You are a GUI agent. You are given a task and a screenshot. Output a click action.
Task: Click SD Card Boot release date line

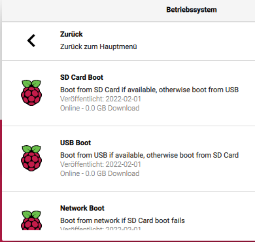(x=101, y=99)
